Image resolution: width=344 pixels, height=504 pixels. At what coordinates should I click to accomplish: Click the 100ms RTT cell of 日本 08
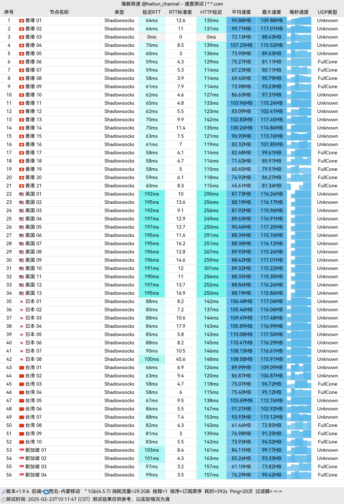click(152, 359)
